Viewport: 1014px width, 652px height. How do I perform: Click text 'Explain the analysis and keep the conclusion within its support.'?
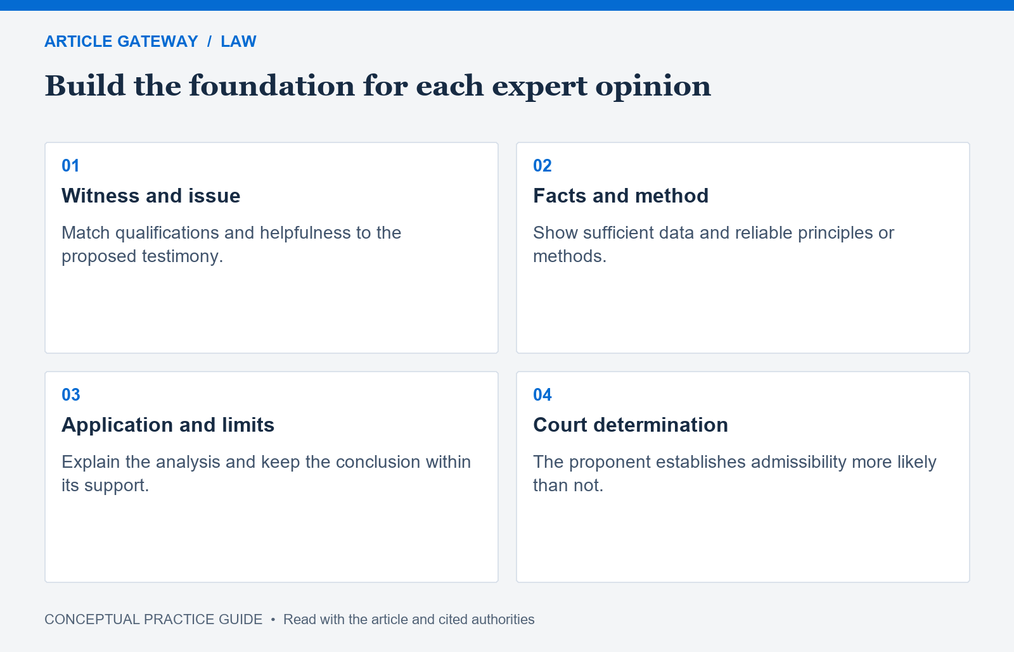click(266, 473)
